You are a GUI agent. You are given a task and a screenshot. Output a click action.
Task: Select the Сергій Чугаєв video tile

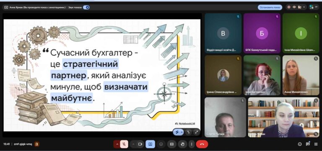pyautogui.click(x=225, y=117)
